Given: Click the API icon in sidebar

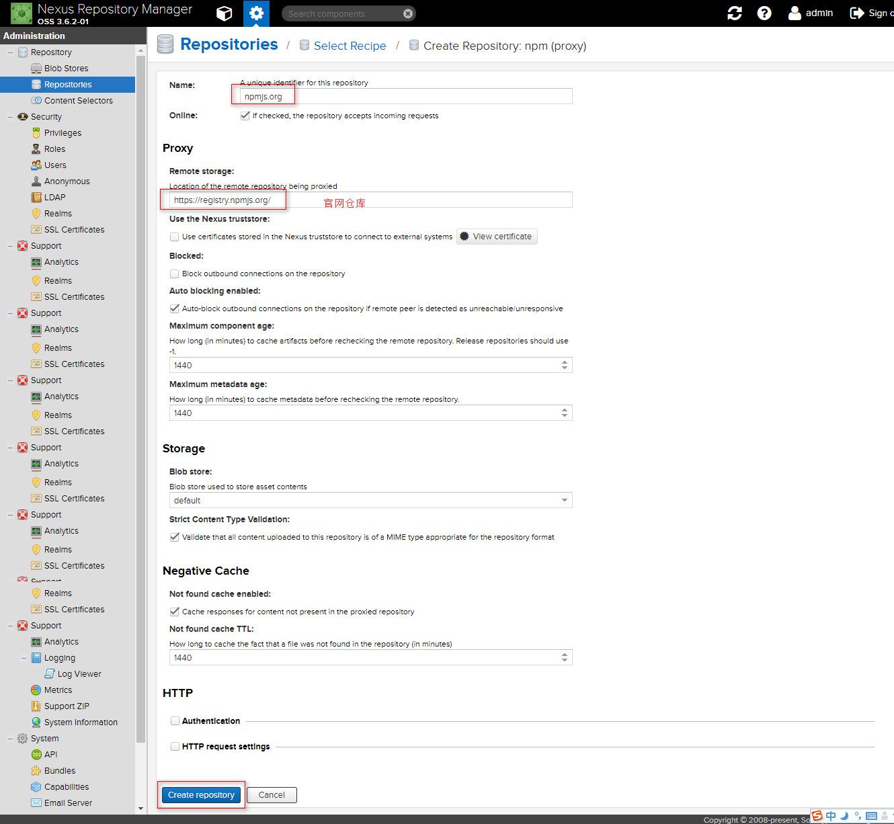Looking at the screenshot, I should click(x=36, y=755).
